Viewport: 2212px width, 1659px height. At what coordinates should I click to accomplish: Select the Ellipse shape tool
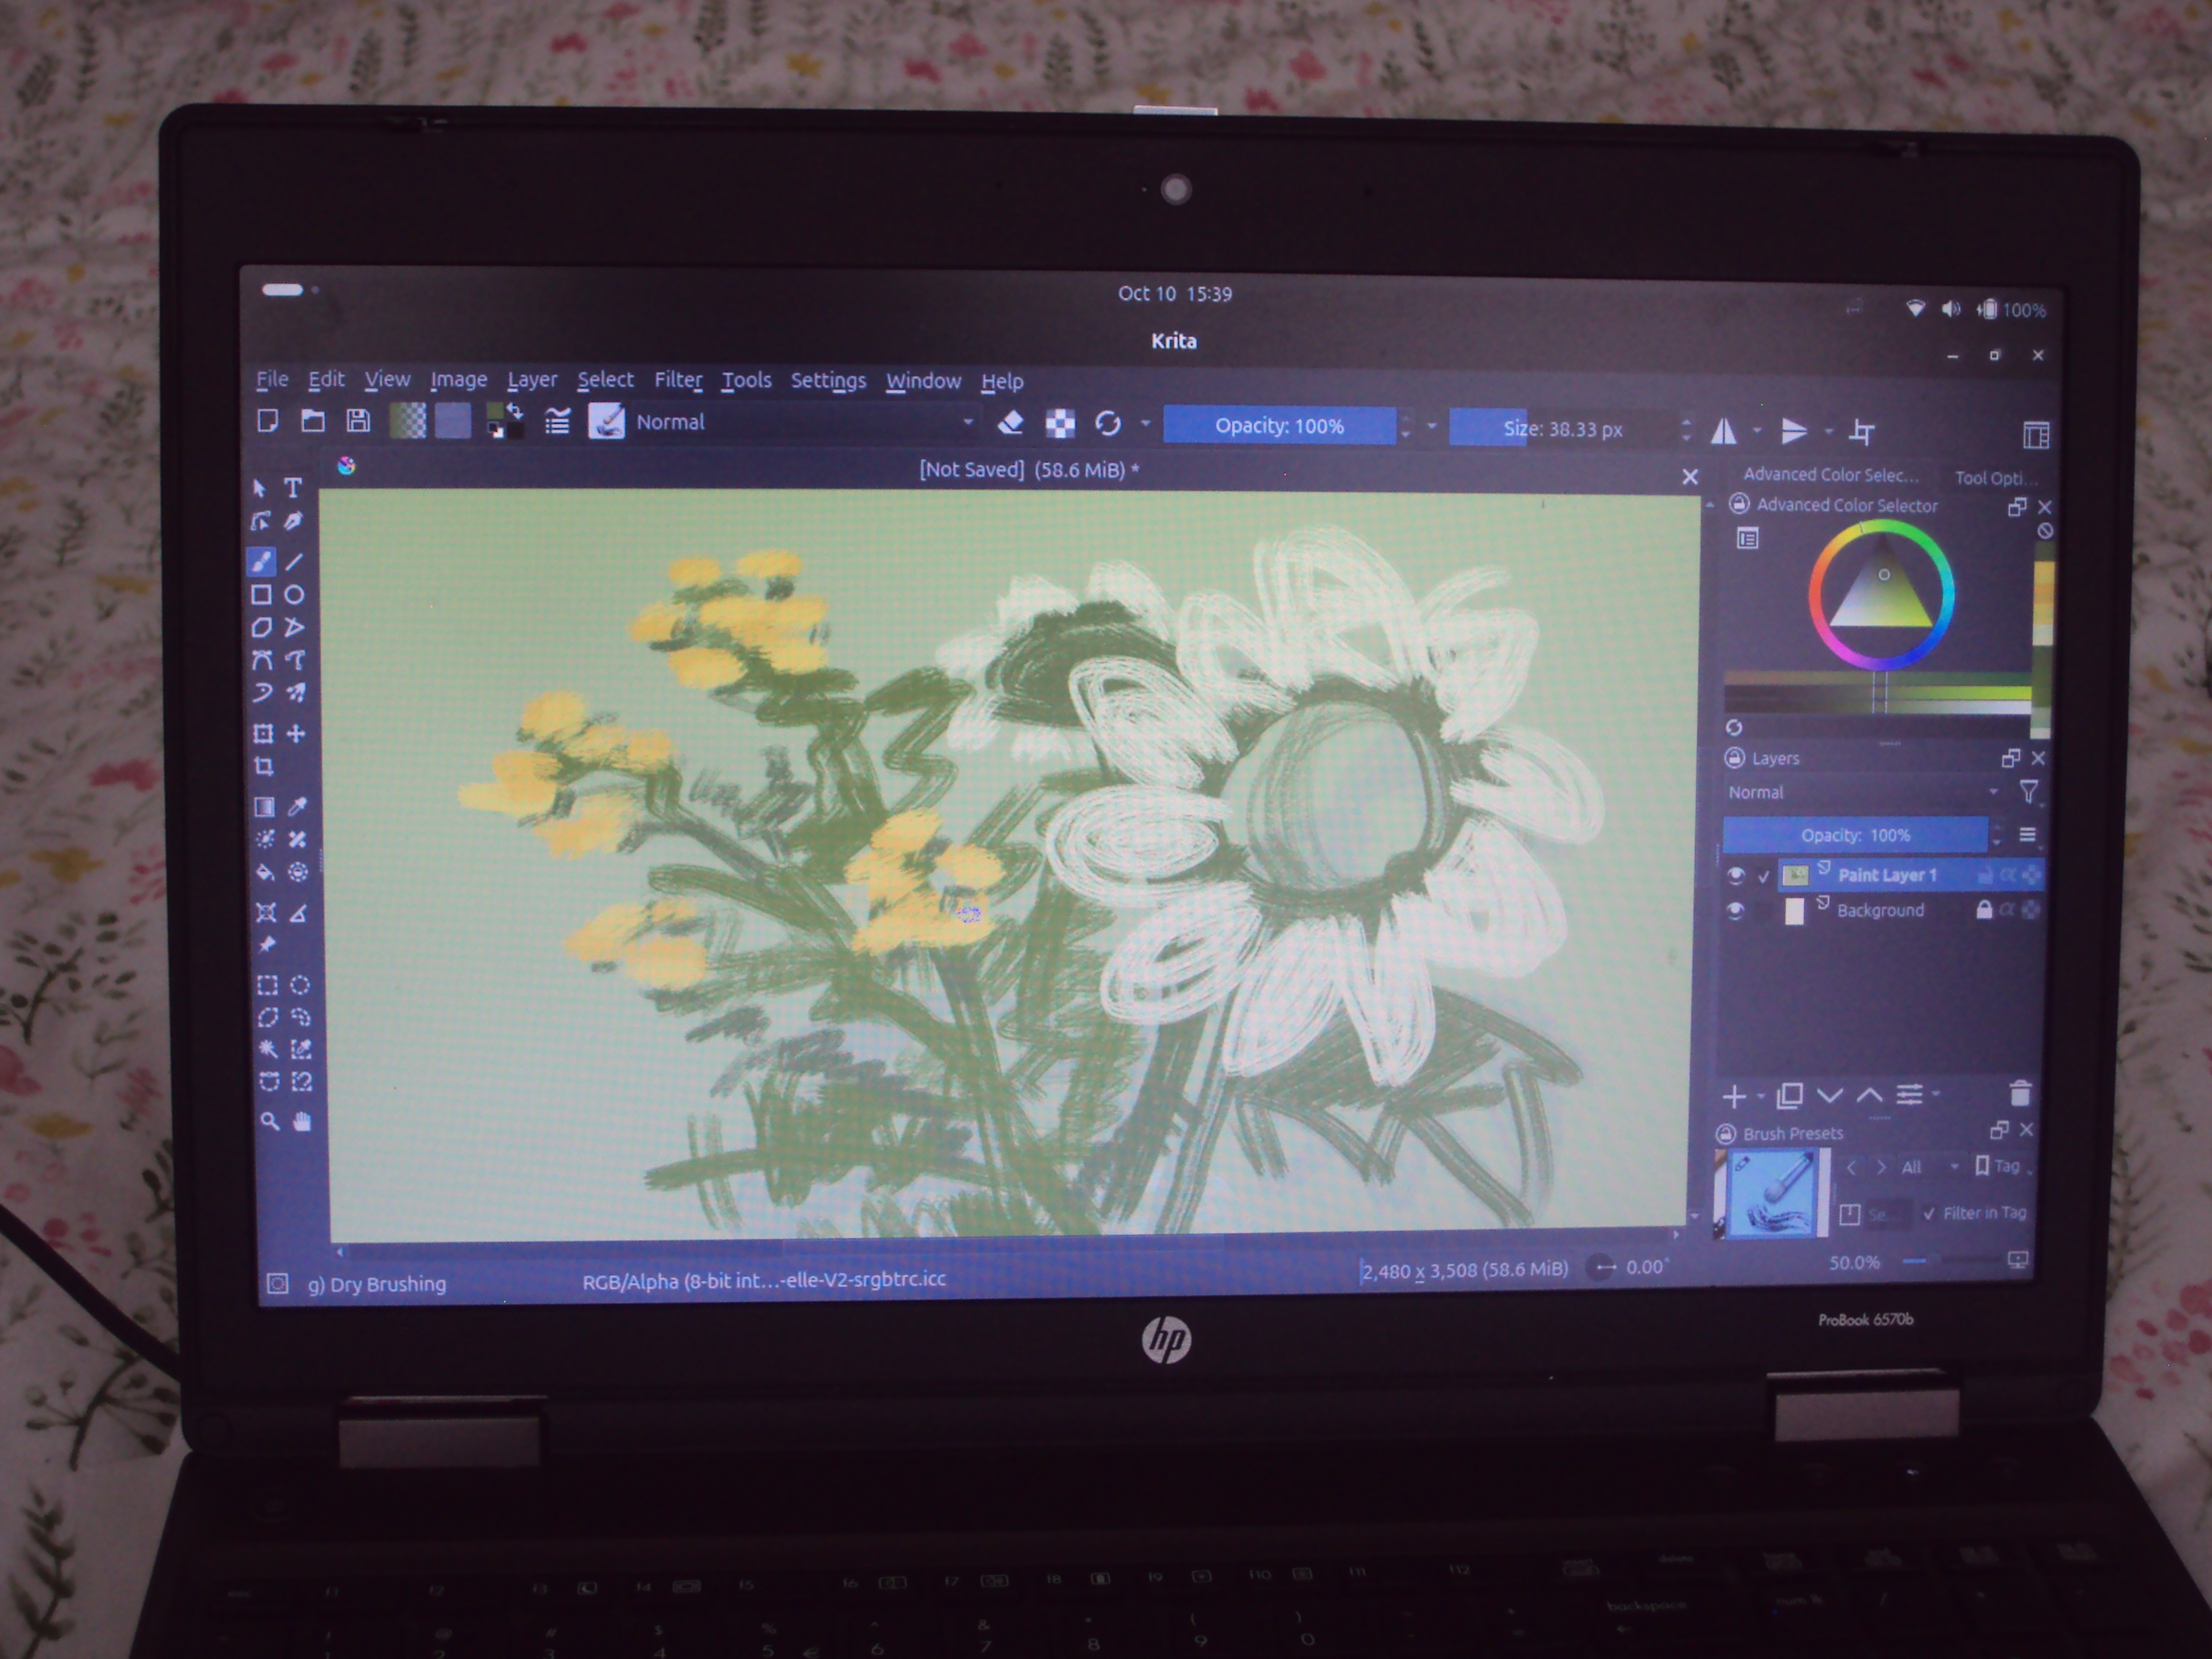point(294,595)
